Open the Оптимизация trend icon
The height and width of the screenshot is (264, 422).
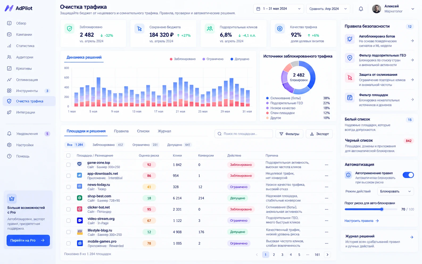(9, 80)
